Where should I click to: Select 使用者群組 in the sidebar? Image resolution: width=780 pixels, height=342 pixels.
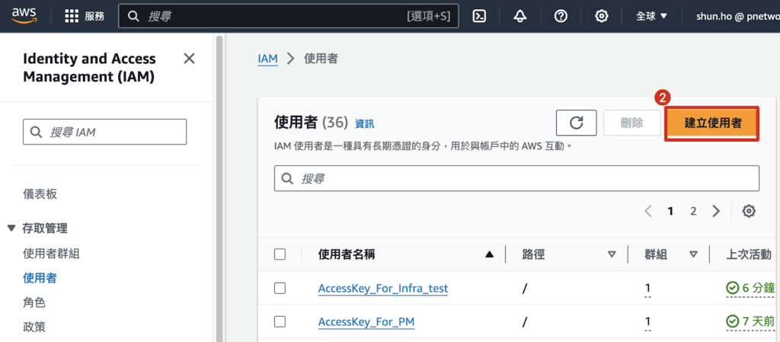[x=51, y=254]
